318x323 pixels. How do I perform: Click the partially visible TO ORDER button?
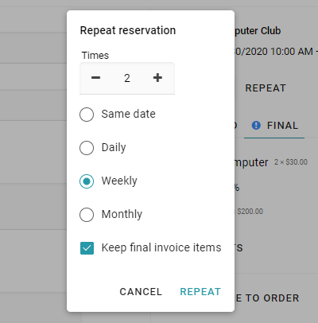pos(267,298)
